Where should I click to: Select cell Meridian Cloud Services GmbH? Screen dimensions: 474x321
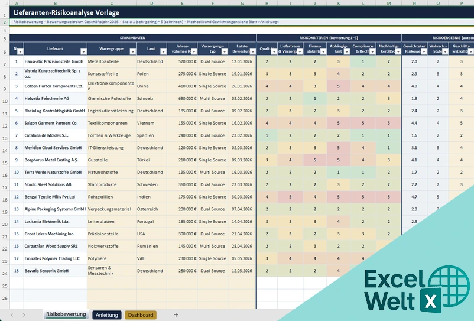[x=56, y=148]
